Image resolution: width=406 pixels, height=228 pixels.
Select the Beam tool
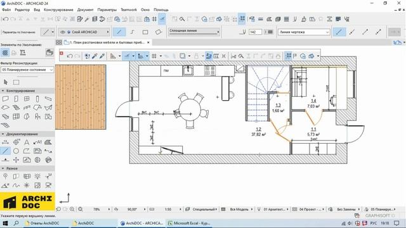(48, 99)
